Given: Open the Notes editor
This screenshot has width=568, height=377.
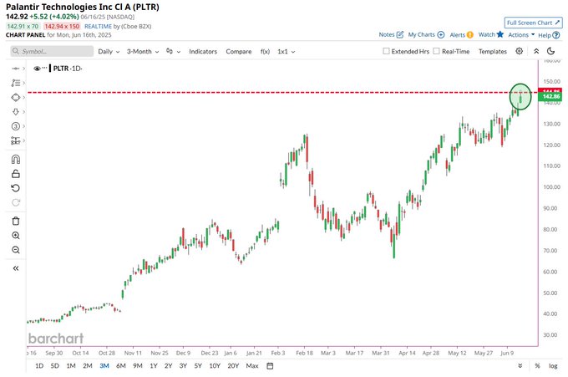Looking at the screenshot, I should 391,35.
